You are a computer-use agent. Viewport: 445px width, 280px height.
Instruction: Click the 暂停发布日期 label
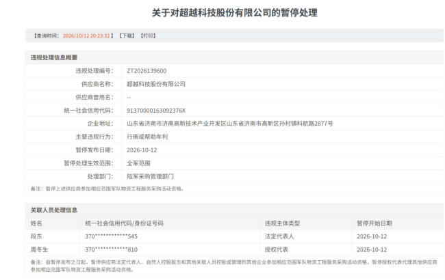(x=94, y=150)
